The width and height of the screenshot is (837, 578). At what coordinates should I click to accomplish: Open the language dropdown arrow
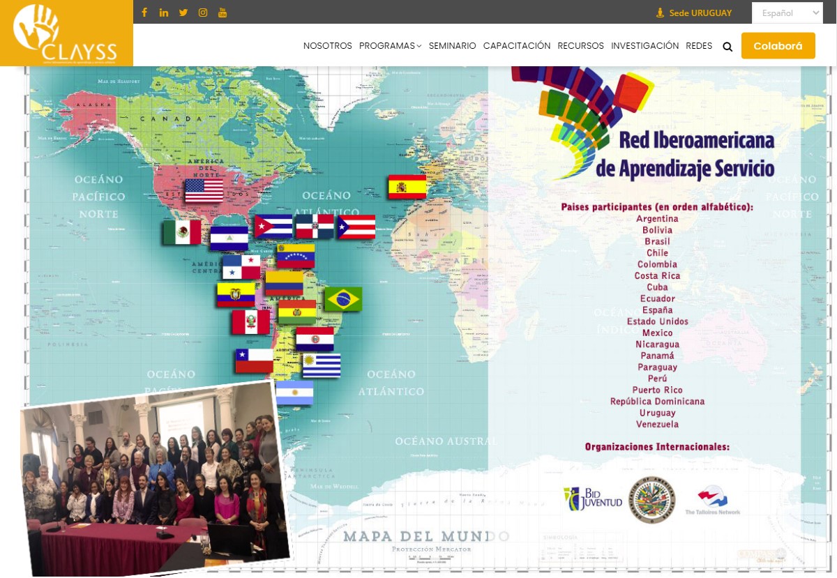pos(815,13)
